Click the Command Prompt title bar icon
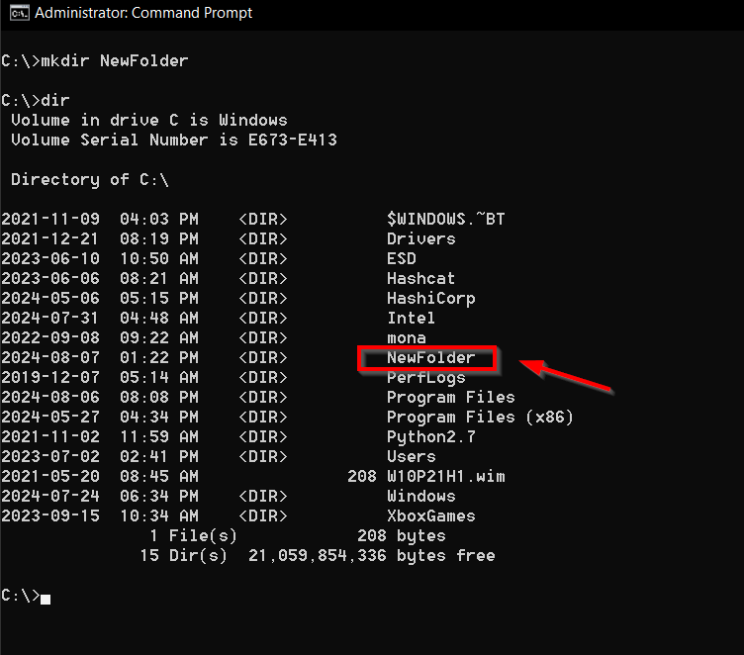 tap(20, 13)
